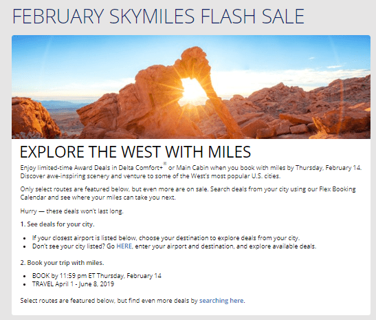The width and height of the screenshot is (376, 320).
Task: Click the TRAVEL April 1 - June 8 bullet
Action: tap(73, 284)
